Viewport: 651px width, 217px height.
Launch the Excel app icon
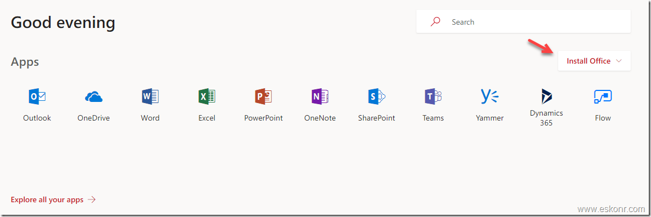point(207,97)
